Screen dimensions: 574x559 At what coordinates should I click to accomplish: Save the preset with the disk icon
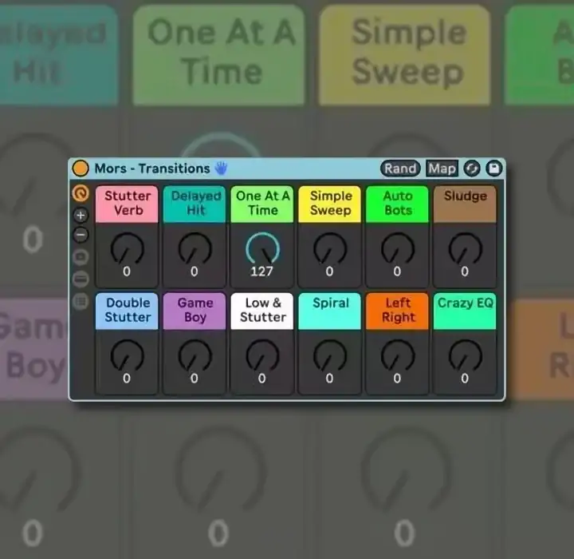[493, 168]
